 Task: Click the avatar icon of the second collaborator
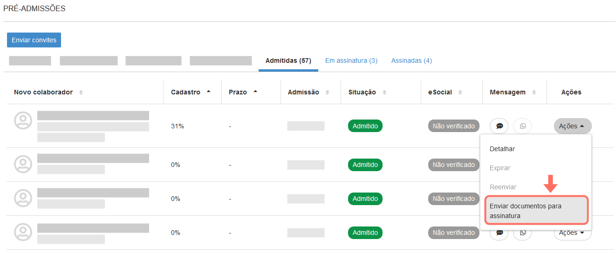click(23, 164)
